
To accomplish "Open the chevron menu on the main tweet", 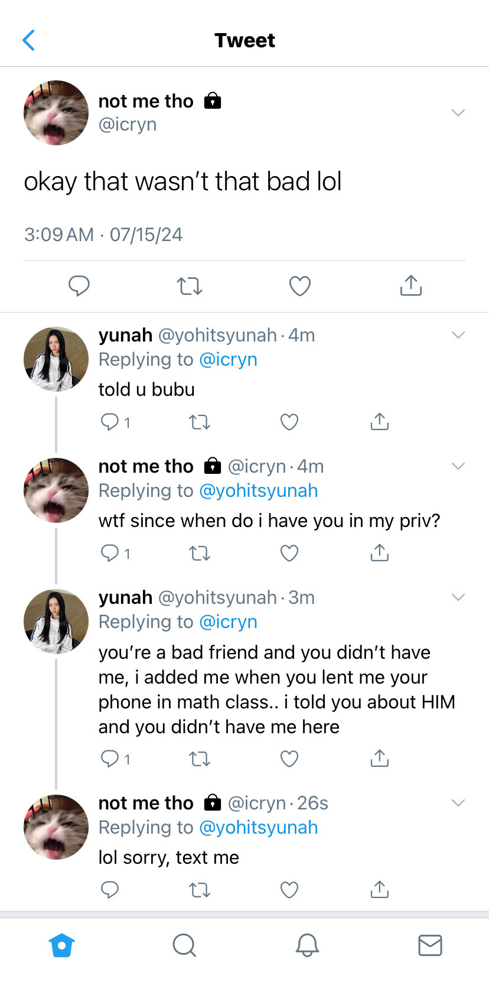I will pyautogui.click(x=458, y=112).
